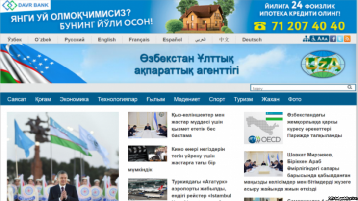Read the Туркиядағы «Ататүрк» әуежайы article

pyautogui.click(x=201, y=190)
